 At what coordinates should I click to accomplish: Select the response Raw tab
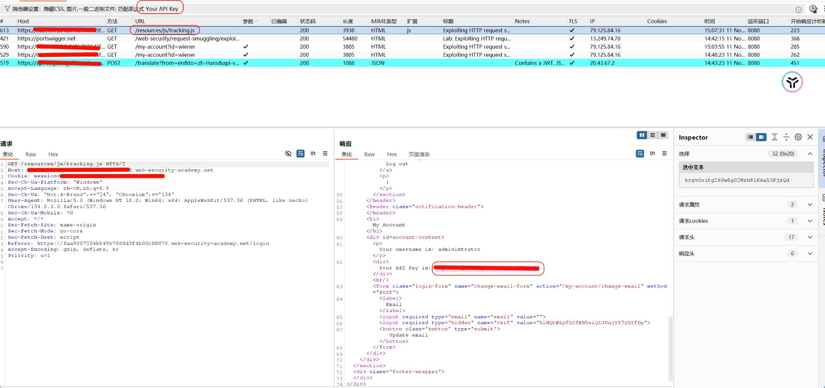tap(369, 154)
